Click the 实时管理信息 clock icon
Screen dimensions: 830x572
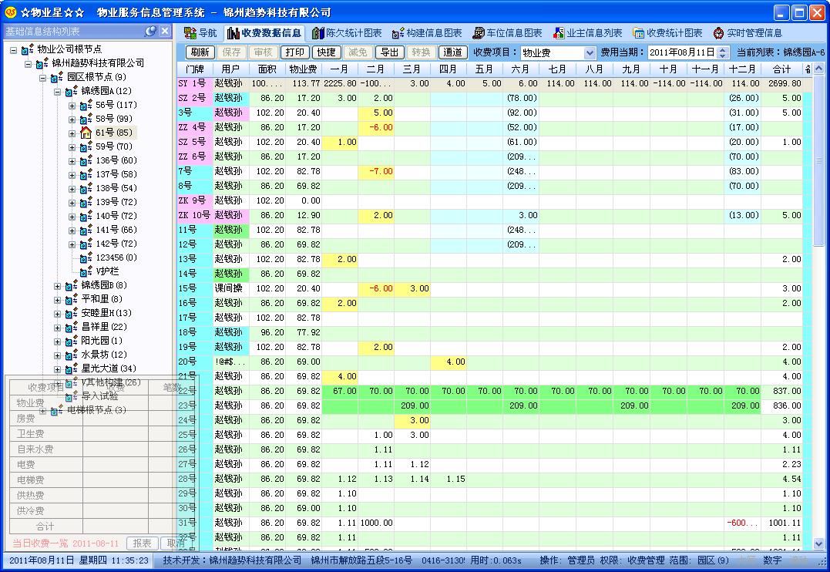[719, 33]
